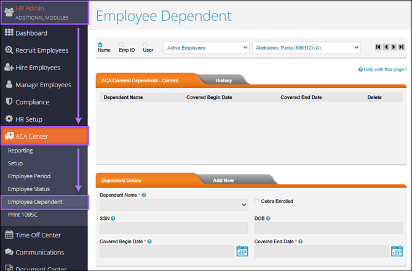Click the Hire Employees person-plus icon
This screenshot has height=271, width=412.
[9, 67]
